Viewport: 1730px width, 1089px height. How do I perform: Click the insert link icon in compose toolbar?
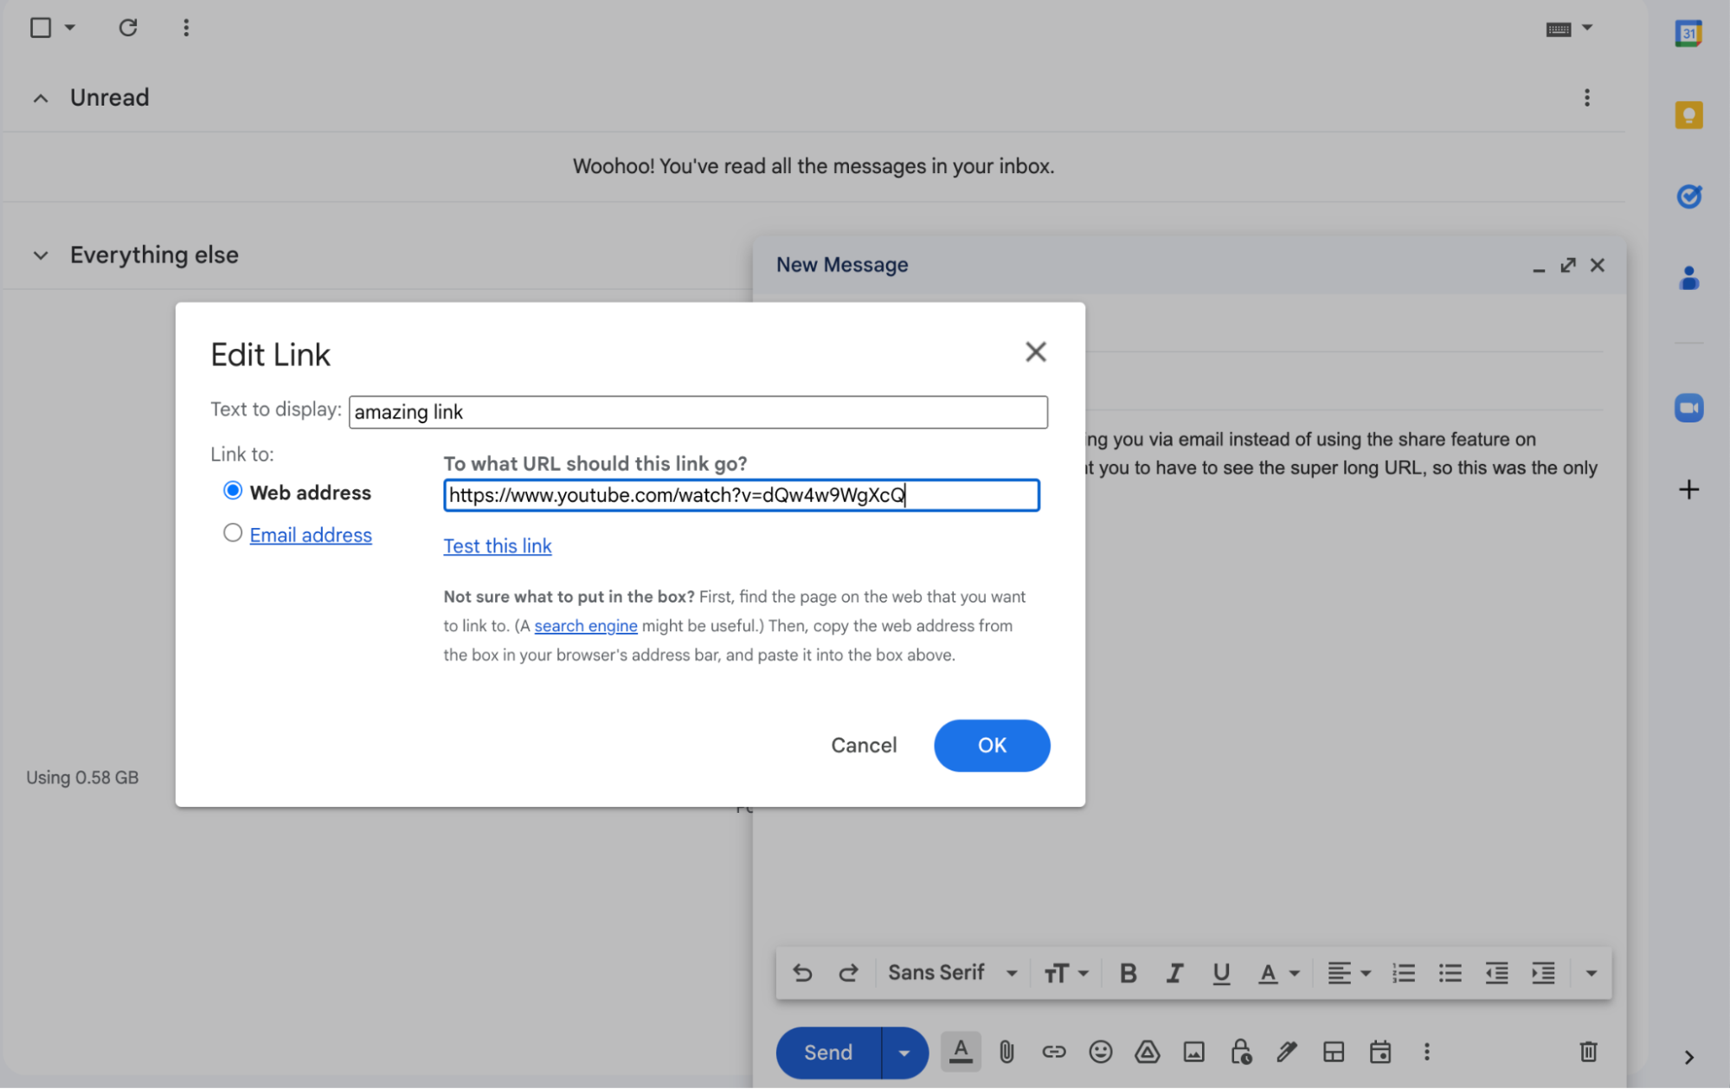[x=1053, y=1052]
